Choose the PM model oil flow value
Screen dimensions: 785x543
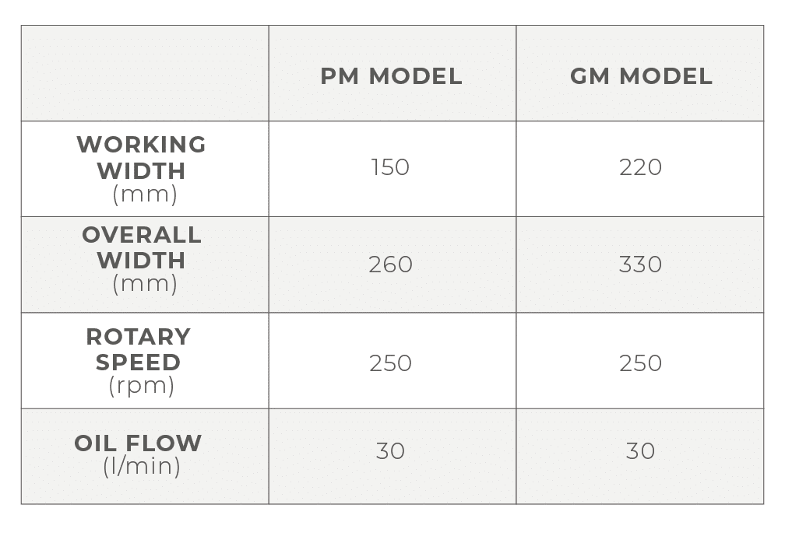click(390, 451)
